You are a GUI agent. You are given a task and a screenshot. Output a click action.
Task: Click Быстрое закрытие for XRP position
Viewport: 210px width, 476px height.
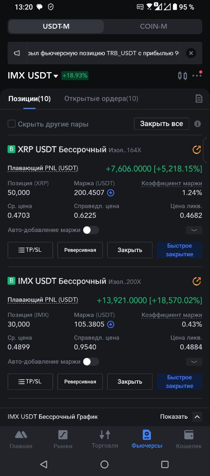(180, 250)
